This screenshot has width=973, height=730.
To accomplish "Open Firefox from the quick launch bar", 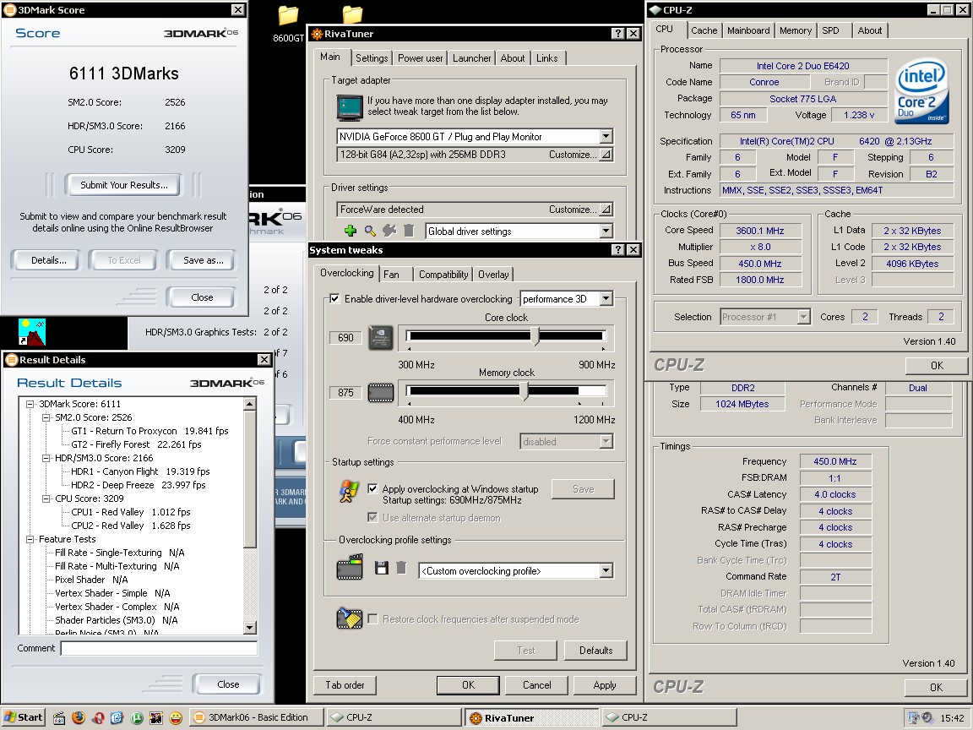I will [79, 717].
